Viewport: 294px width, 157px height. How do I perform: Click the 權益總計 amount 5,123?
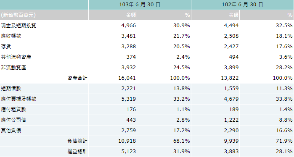(128, 151)
